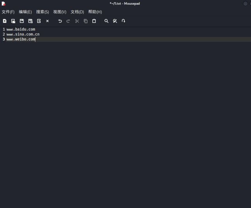The height and width of the screenshot is (208, 251).
Task: Undo the last edit
Action: [x=60, y=21]
